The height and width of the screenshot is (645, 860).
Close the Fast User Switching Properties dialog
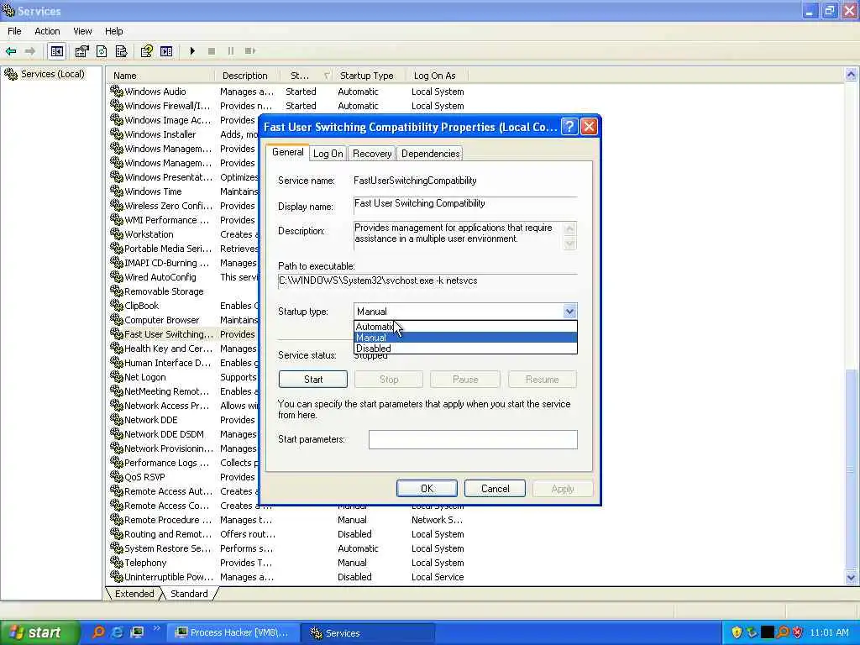(x=589, y=127)
